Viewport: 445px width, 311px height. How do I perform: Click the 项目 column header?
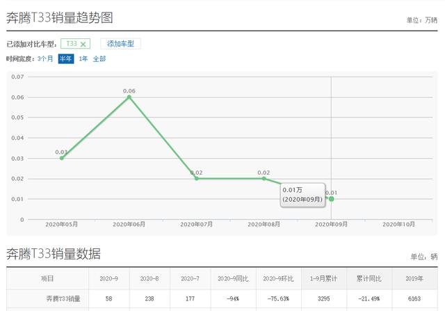pyautogui.click(x=47, y=278)
